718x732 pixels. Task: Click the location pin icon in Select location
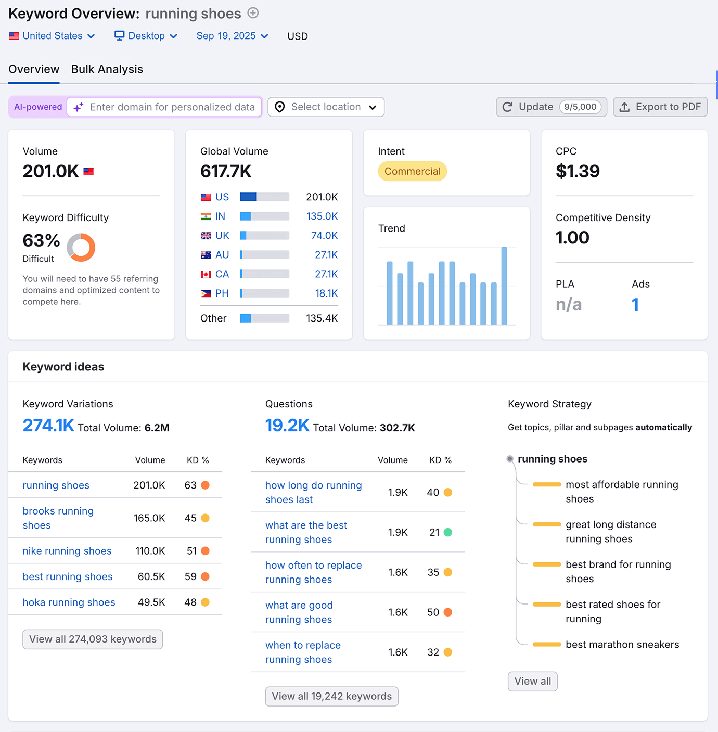click(x=280, y=107)
